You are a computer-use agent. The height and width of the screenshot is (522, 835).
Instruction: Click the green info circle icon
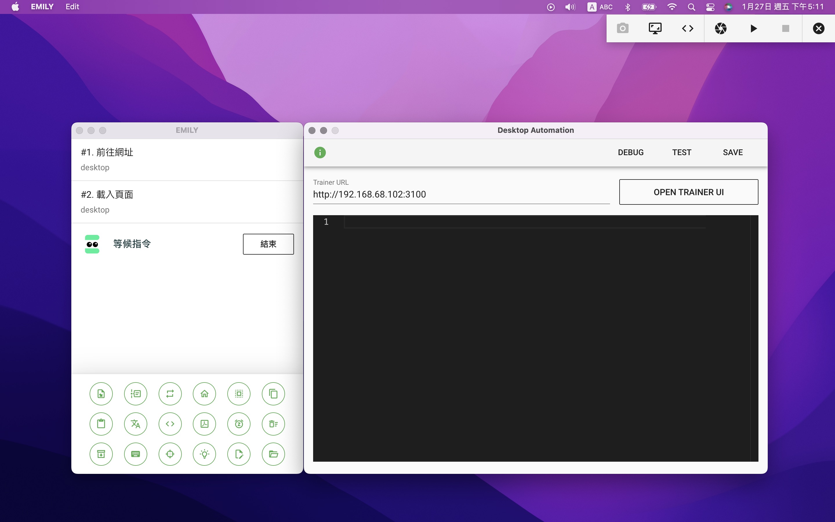[320, 152]
